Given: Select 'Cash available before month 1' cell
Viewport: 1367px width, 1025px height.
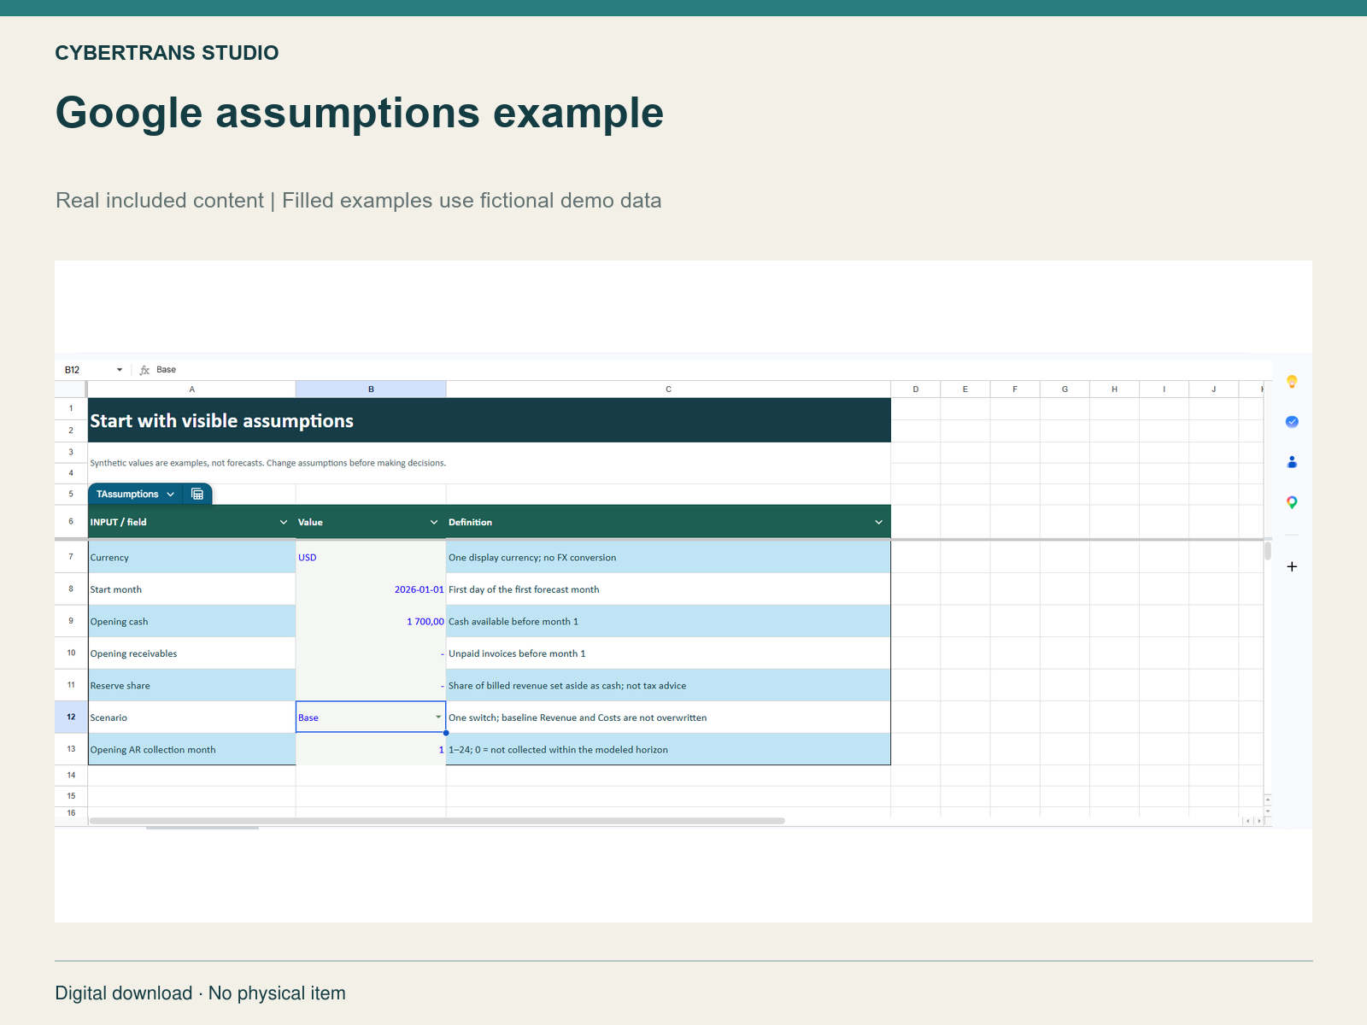Looking at the screenshot, I should click(668, 621).
